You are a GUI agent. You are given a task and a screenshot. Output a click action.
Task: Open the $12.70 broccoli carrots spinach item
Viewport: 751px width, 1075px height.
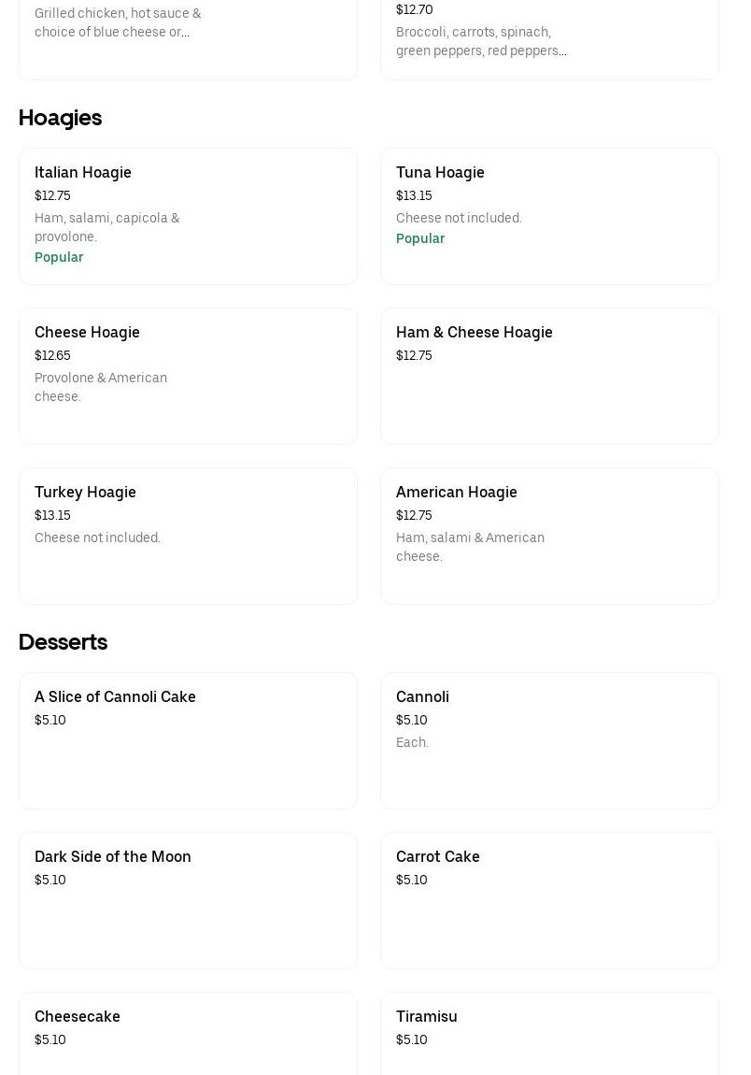[x=549, y=37]
